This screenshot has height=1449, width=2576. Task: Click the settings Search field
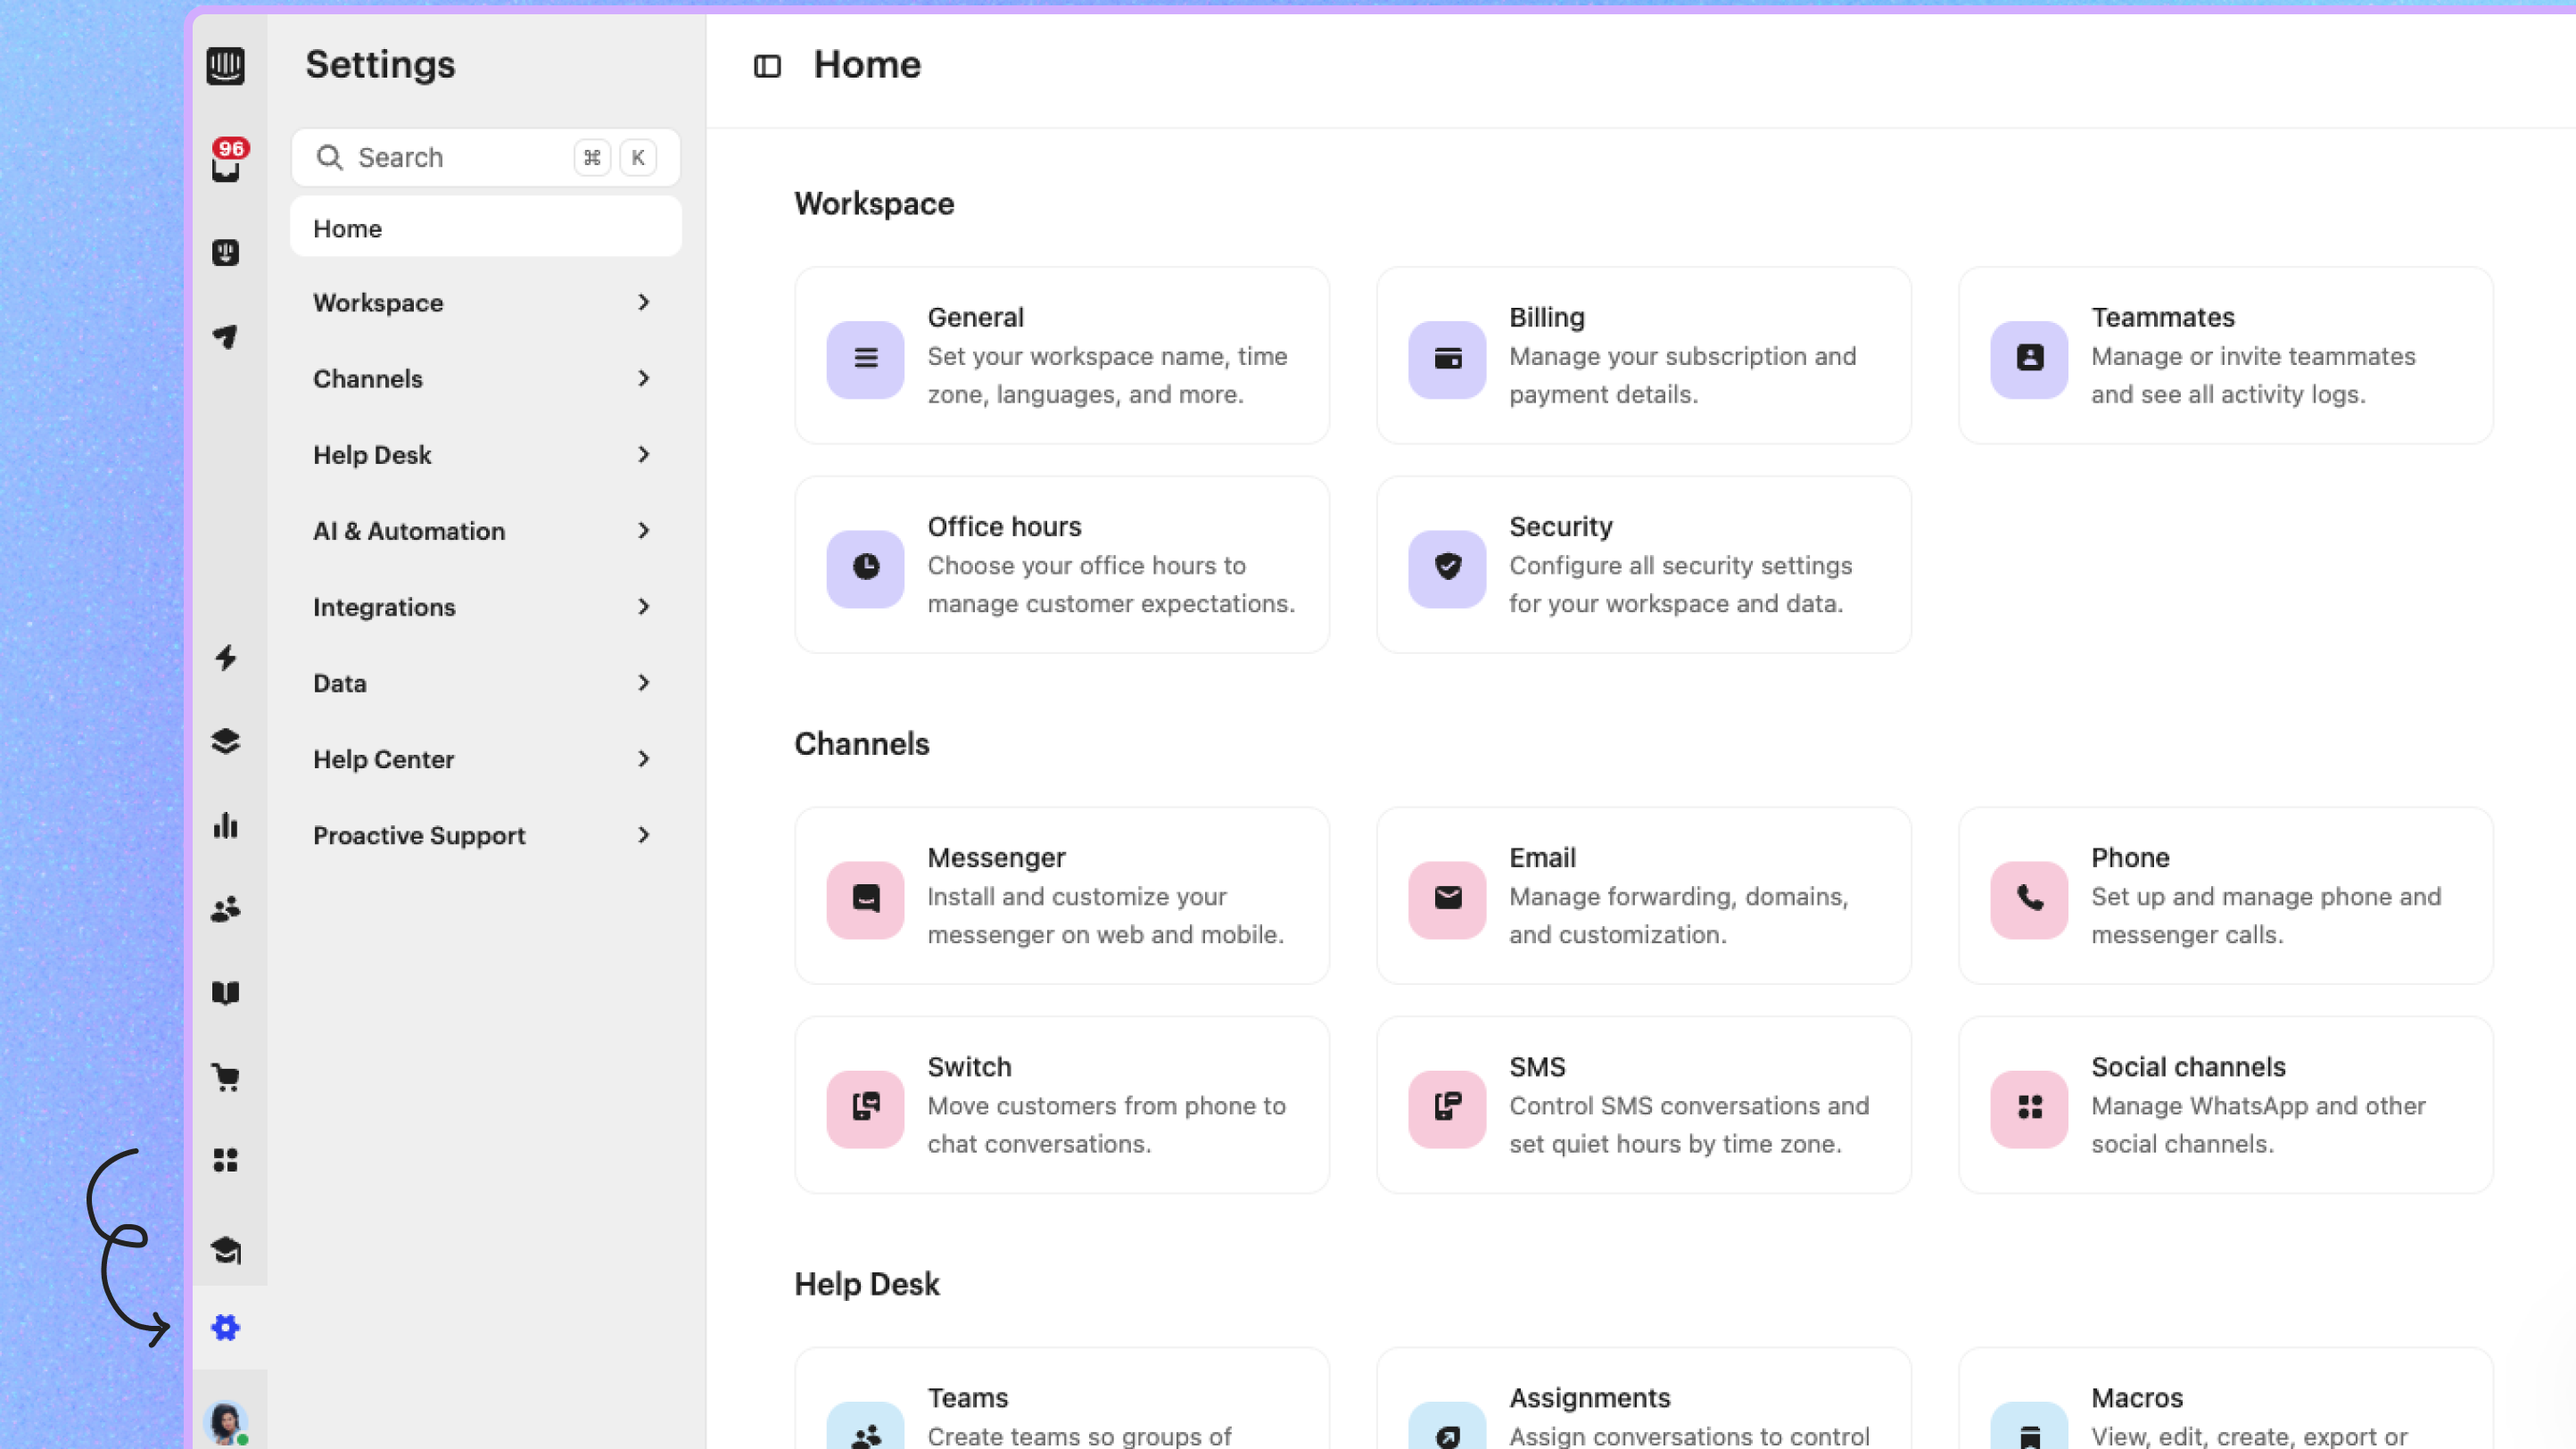click(485, 157)
